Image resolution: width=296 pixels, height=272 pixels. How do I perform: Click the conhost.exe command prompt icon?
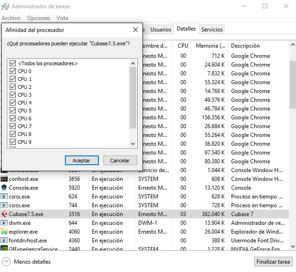(4, 179)
